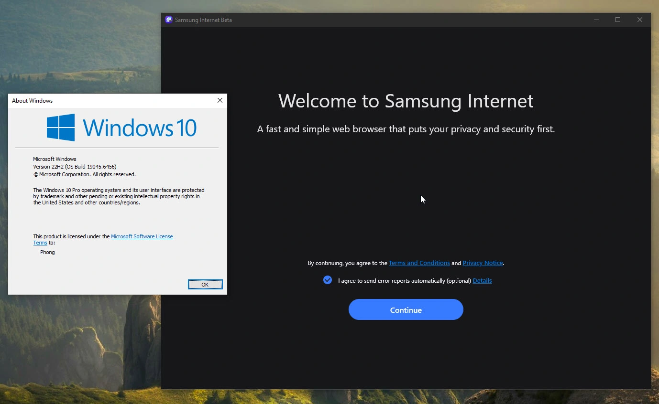
Task: Click the 'I agree to send error reports' label
Action: click(404, 281)
